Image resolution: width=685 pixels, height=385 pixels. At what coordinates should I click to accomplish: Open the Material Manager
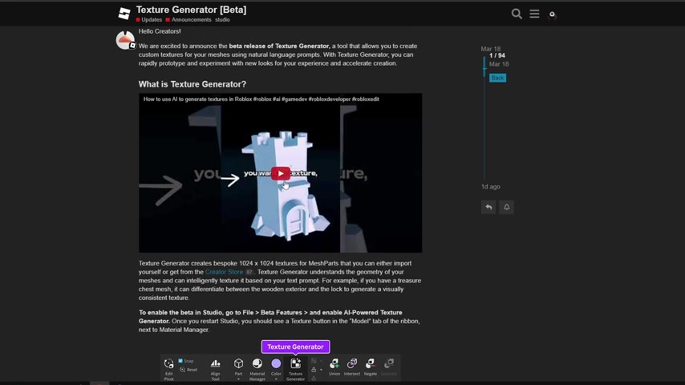click(257, 369)
